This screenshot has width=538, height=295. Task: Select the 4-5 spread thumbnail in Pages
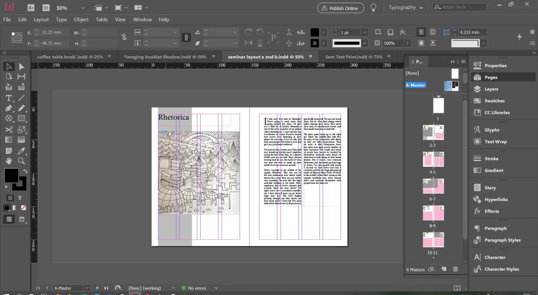pyautogui.click(x=433, y=160)
